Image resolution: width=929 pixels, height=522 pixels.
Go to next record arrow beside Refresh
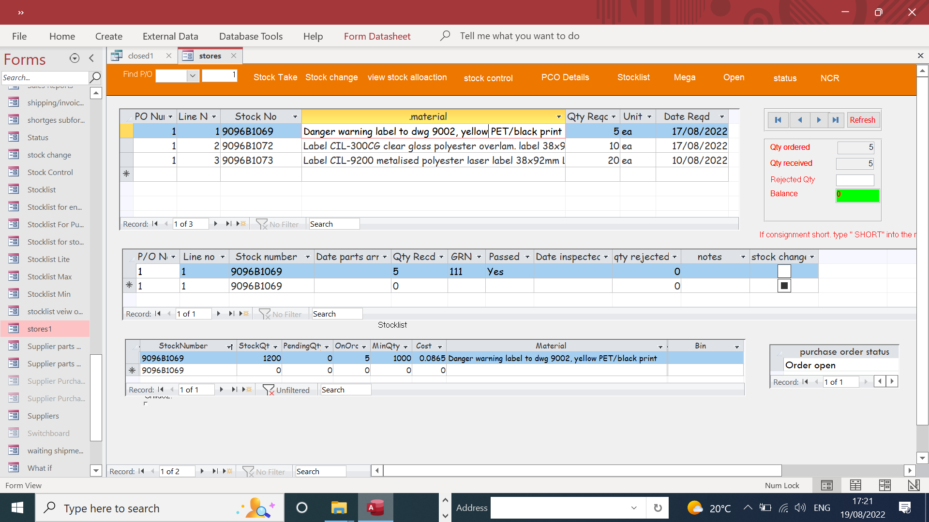tap(819, 120)
